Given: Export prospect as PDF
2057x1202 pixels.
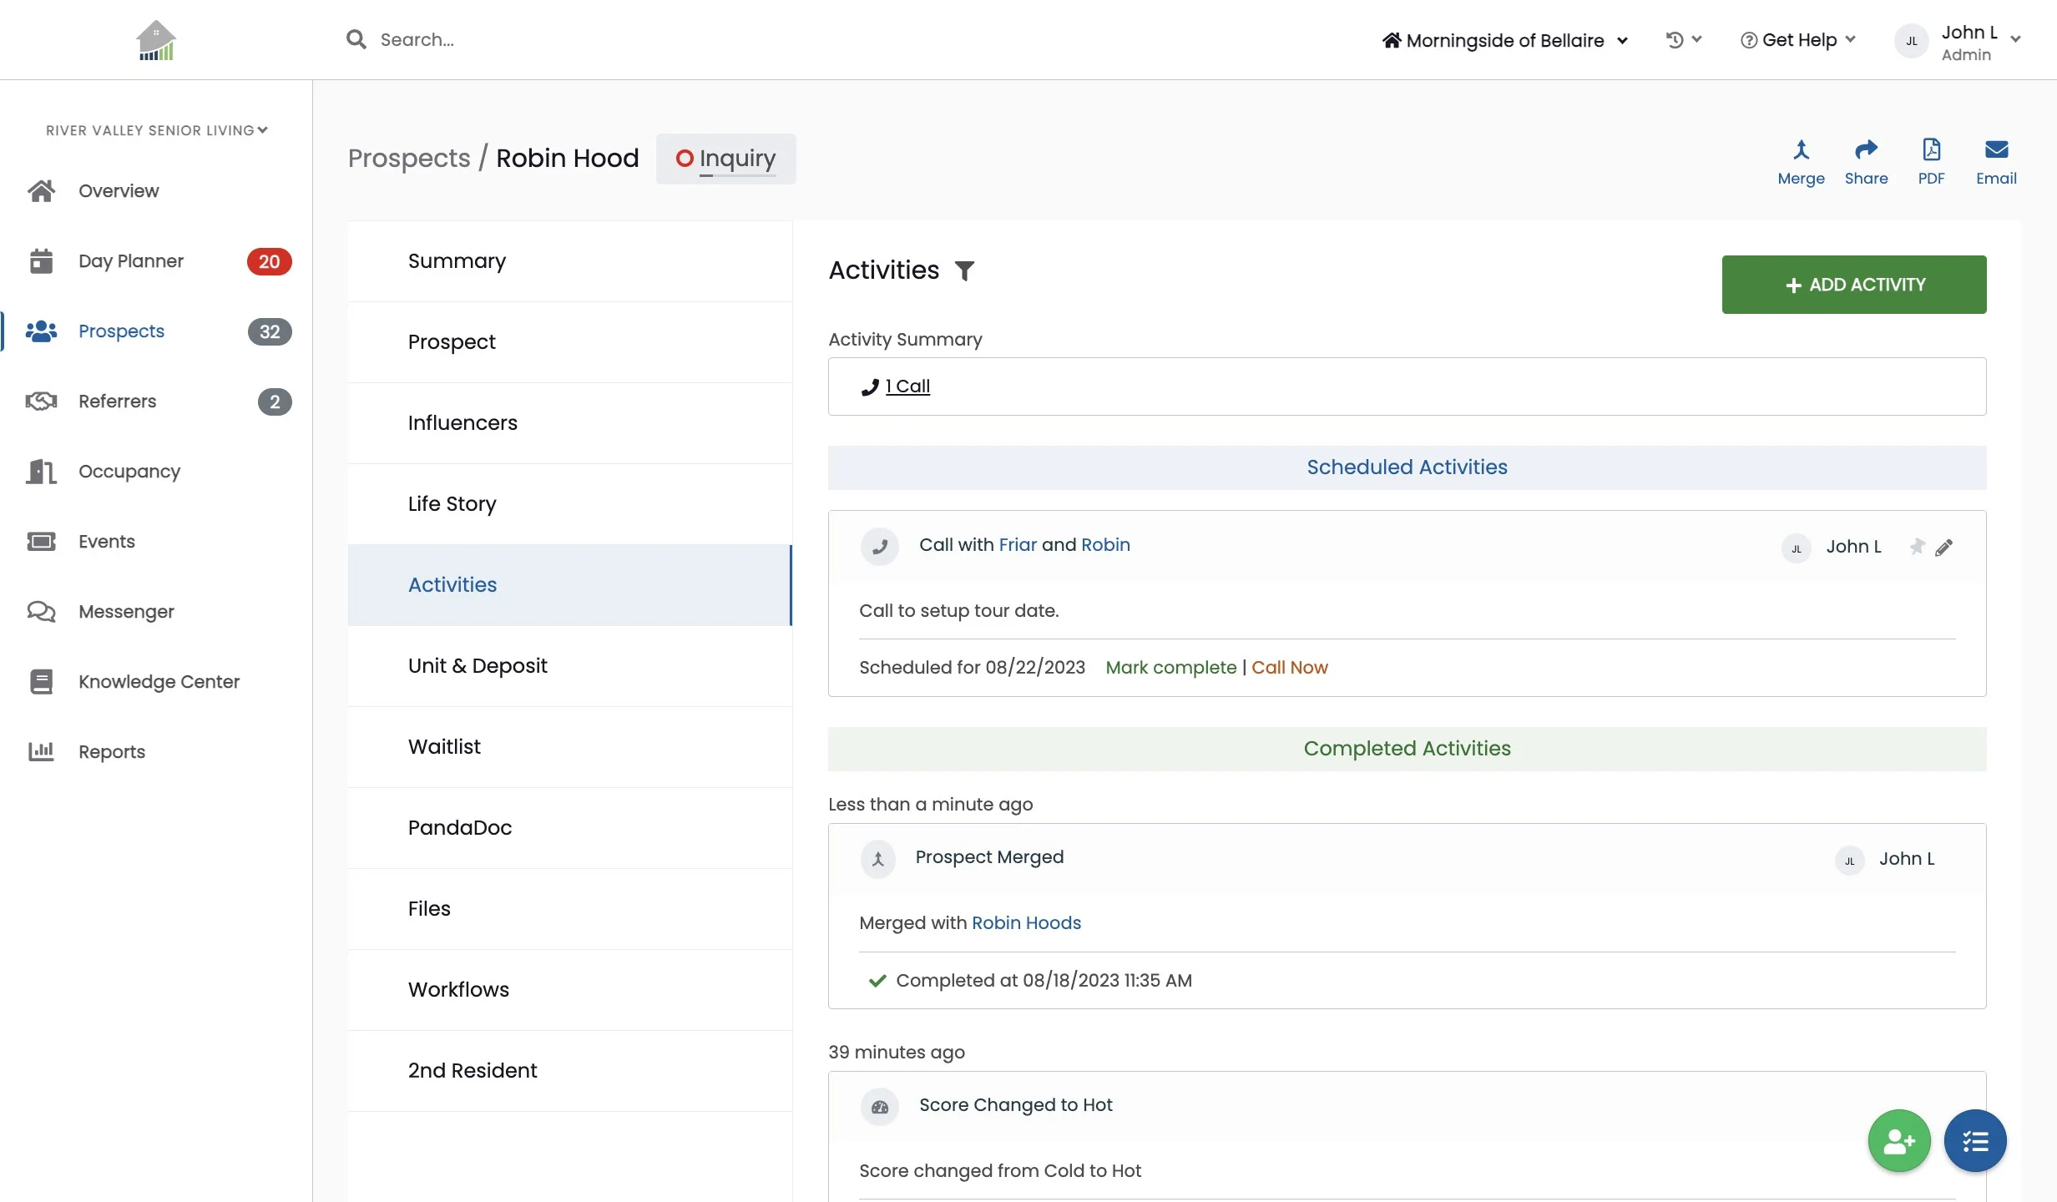Looking at the screenshot, I should 1931,151.
